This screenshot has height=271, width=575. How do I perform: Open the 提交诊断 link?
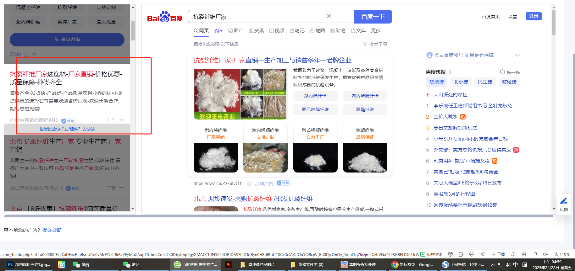52,230
